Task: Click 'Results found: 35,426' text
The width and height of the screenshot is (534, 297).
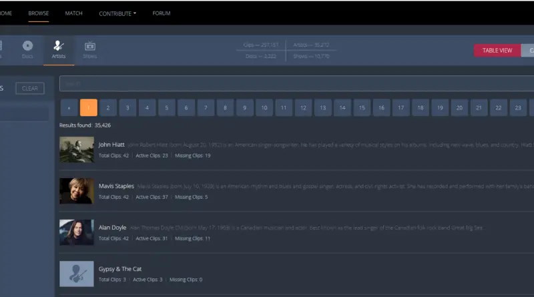Action: click(85, 125)
